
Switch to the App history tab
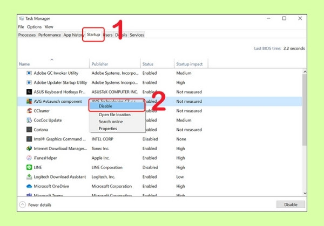tap(72, 35)
